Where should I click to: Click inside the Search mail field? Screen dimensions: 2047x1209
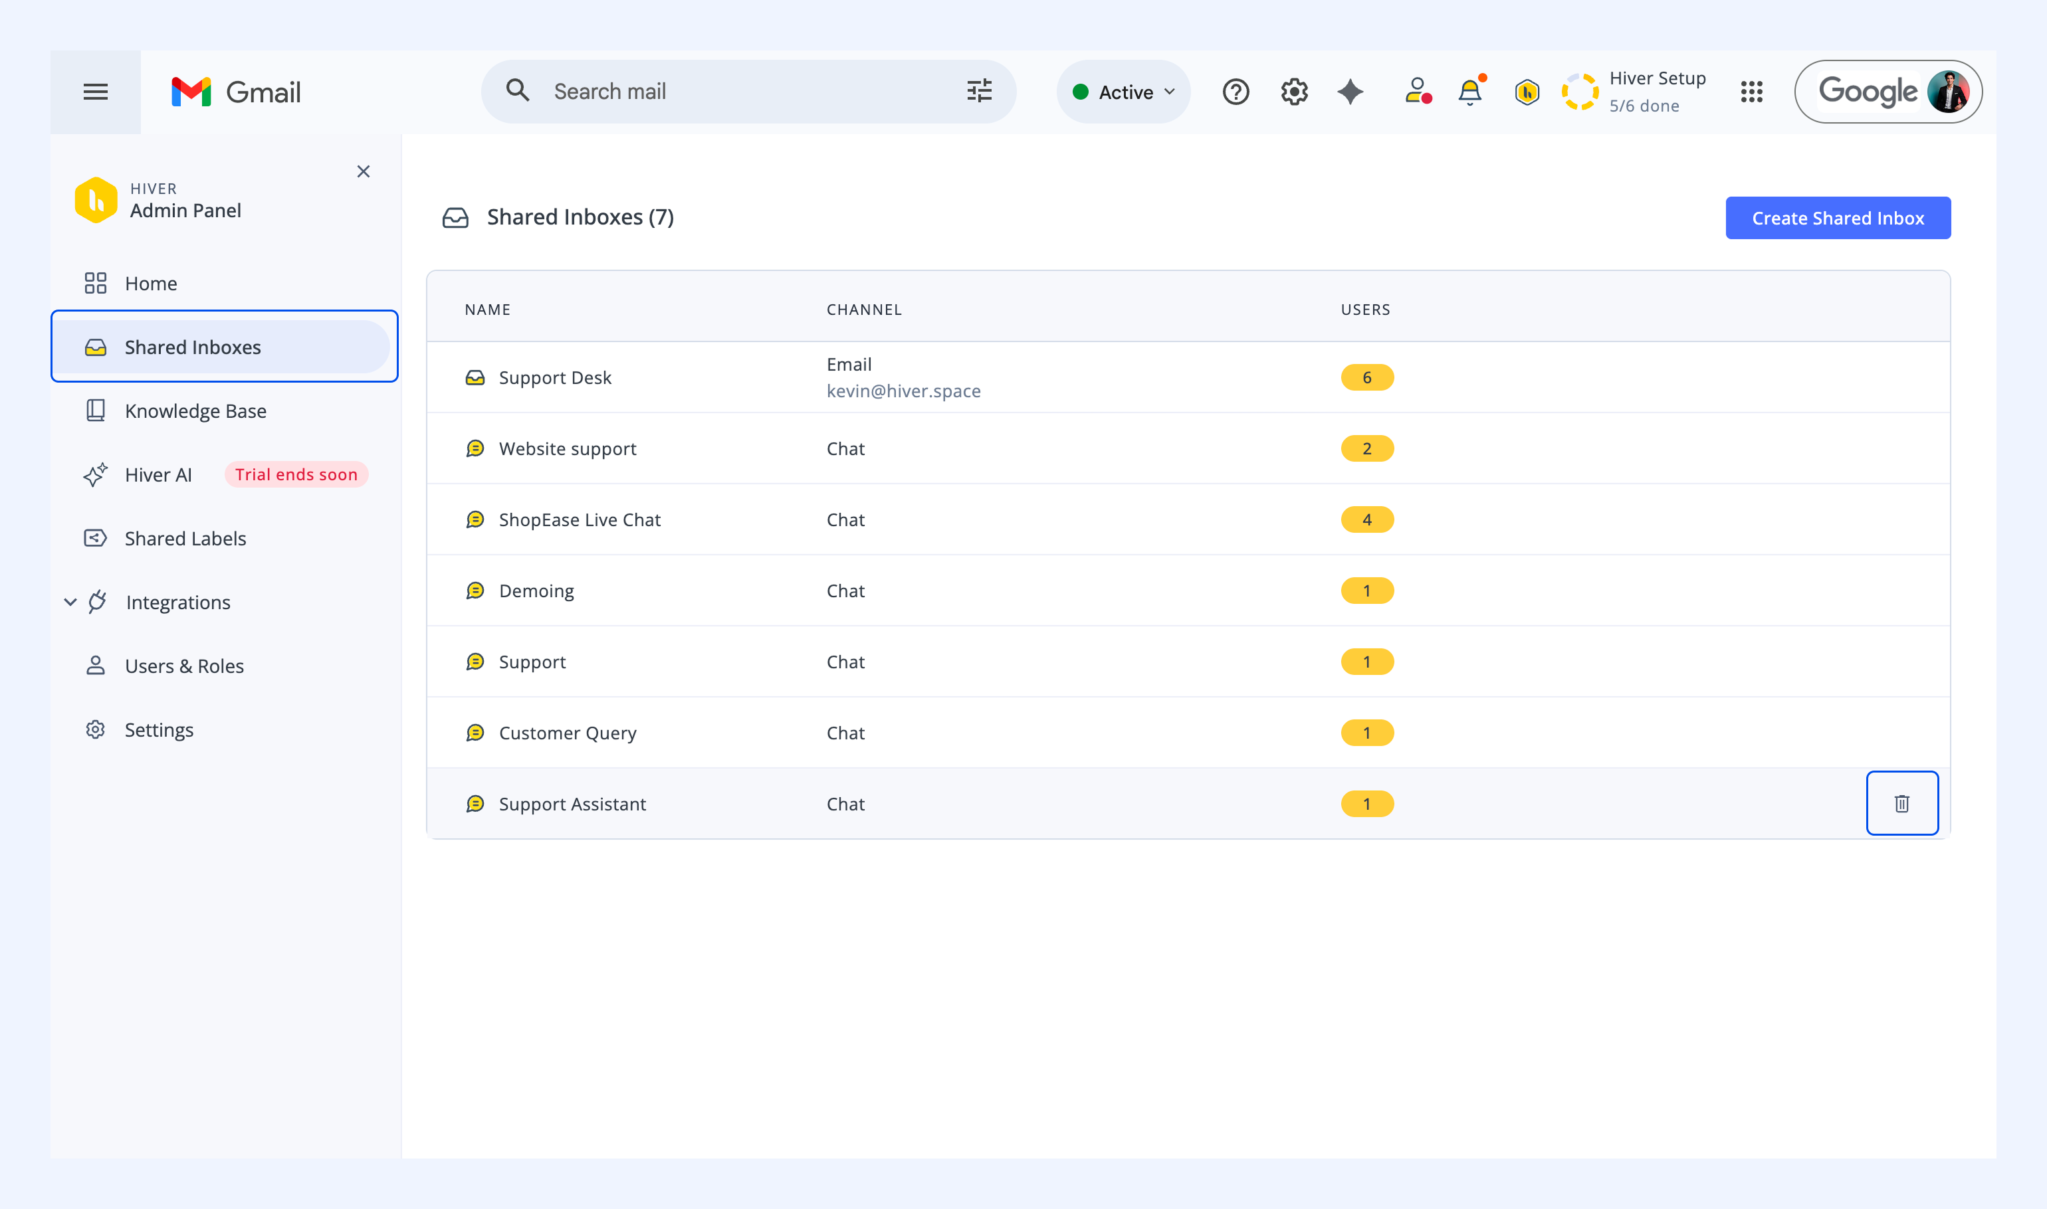tap(749, 91)
